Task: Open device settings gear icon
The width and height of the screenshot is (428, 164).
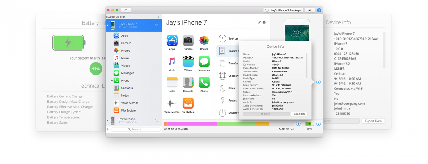Action: click(264, 22)
